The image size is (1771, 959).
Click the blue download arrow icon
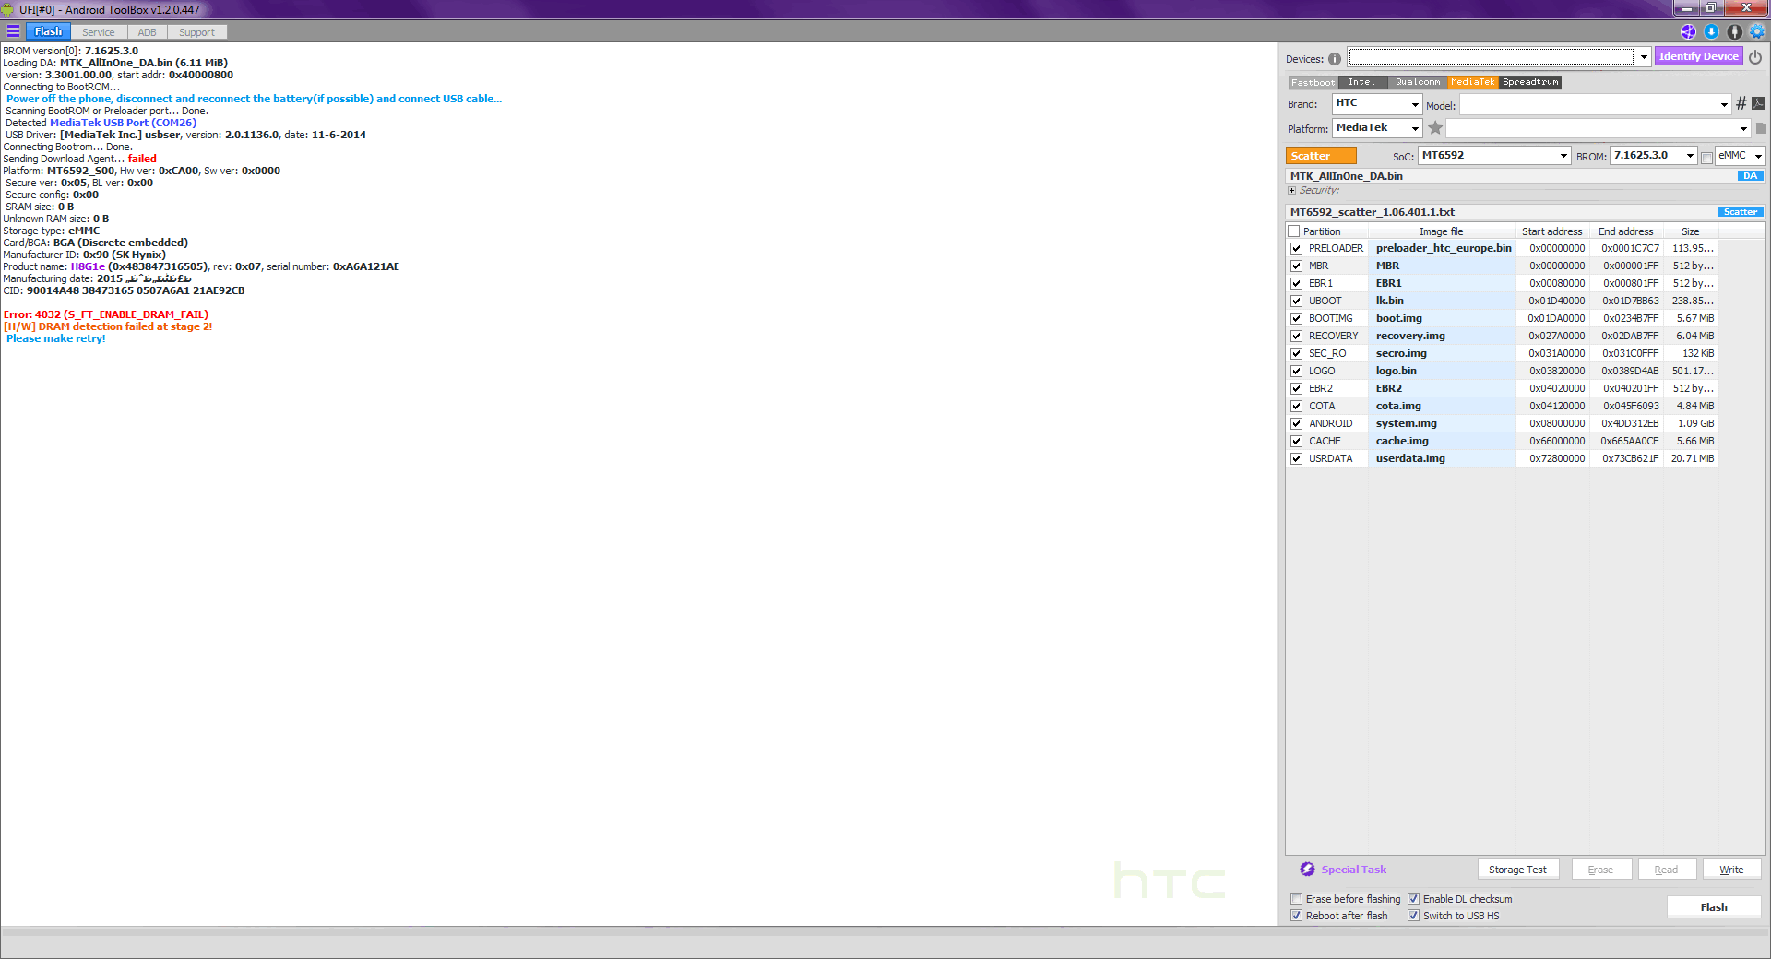1711,31
